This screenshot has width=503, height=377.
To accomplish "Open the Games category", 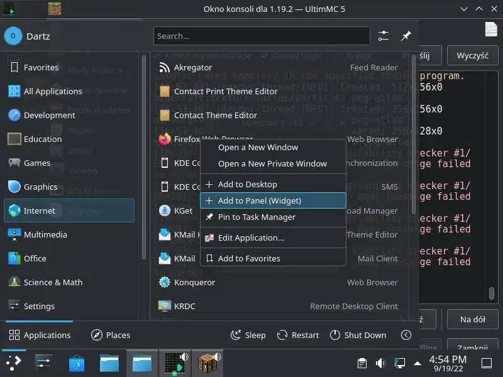I will click(69, 163).
